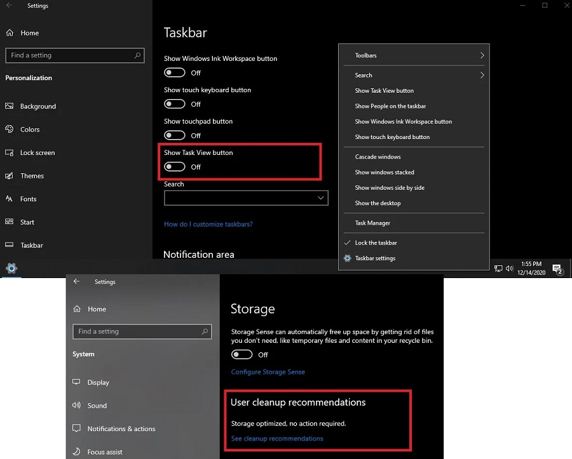The height and width of the screenshot is (459, 572).
Task: Click the Lock screen icon
Action: 9,152
